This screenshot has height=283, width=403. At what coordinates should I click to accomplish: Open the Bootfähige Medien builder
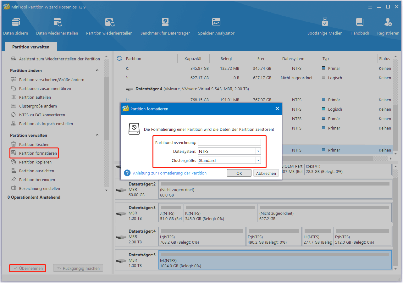(325, 26)
